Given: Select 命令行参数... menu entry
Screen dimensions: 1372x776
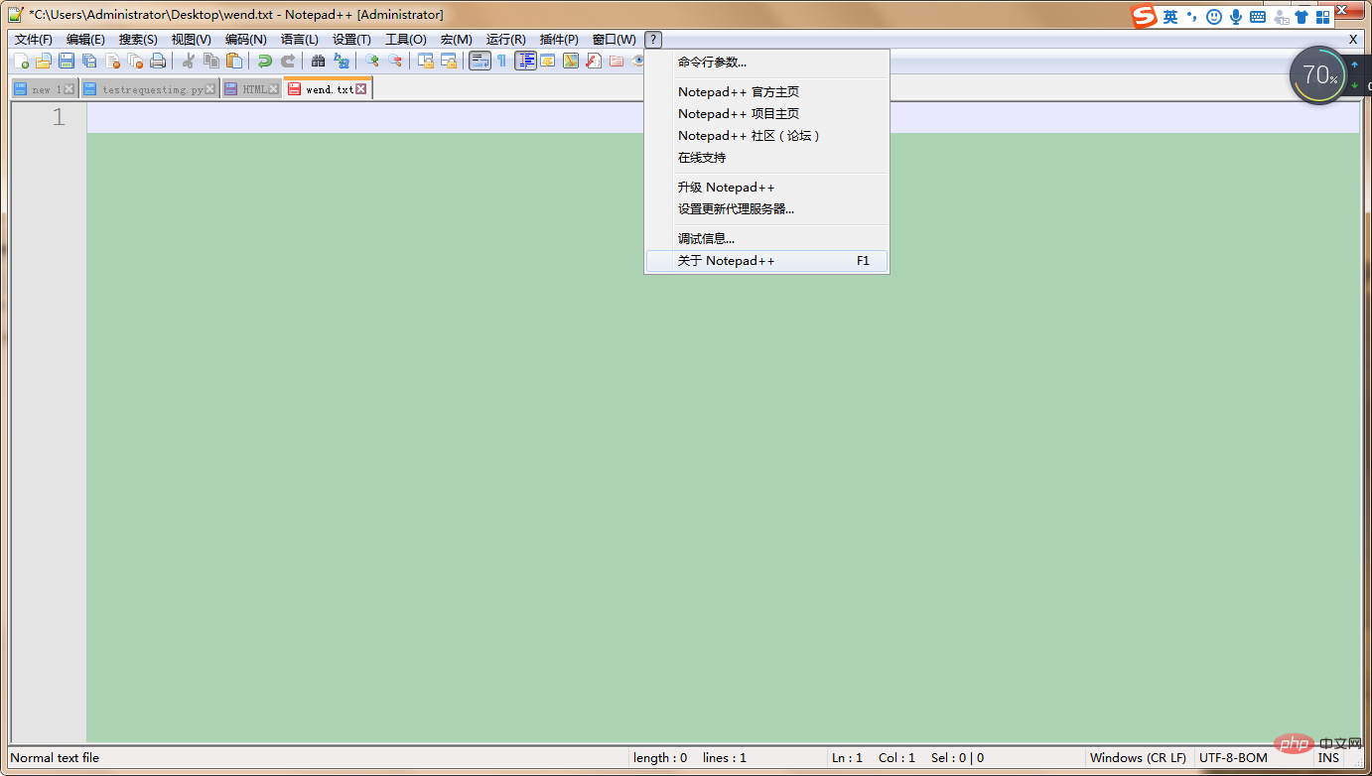Looking at the screenshot, I should tap(766, 63).
